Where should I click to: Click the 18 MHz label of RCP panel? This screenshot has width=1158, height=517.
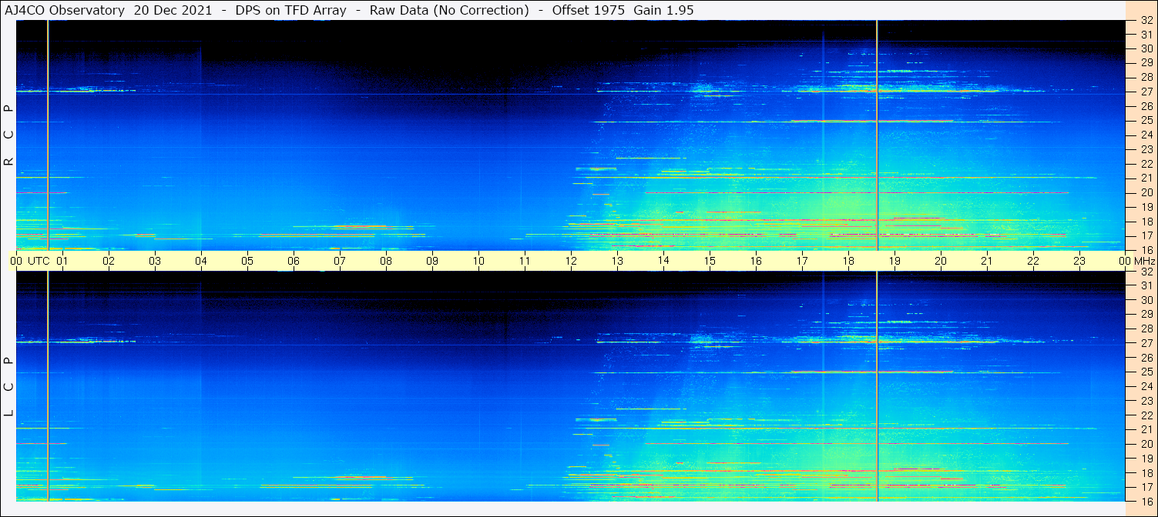1146,222
